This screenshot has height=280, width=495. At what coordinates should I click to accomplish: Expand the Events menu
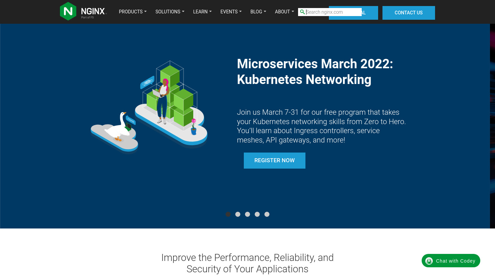[x=231, y=12]
